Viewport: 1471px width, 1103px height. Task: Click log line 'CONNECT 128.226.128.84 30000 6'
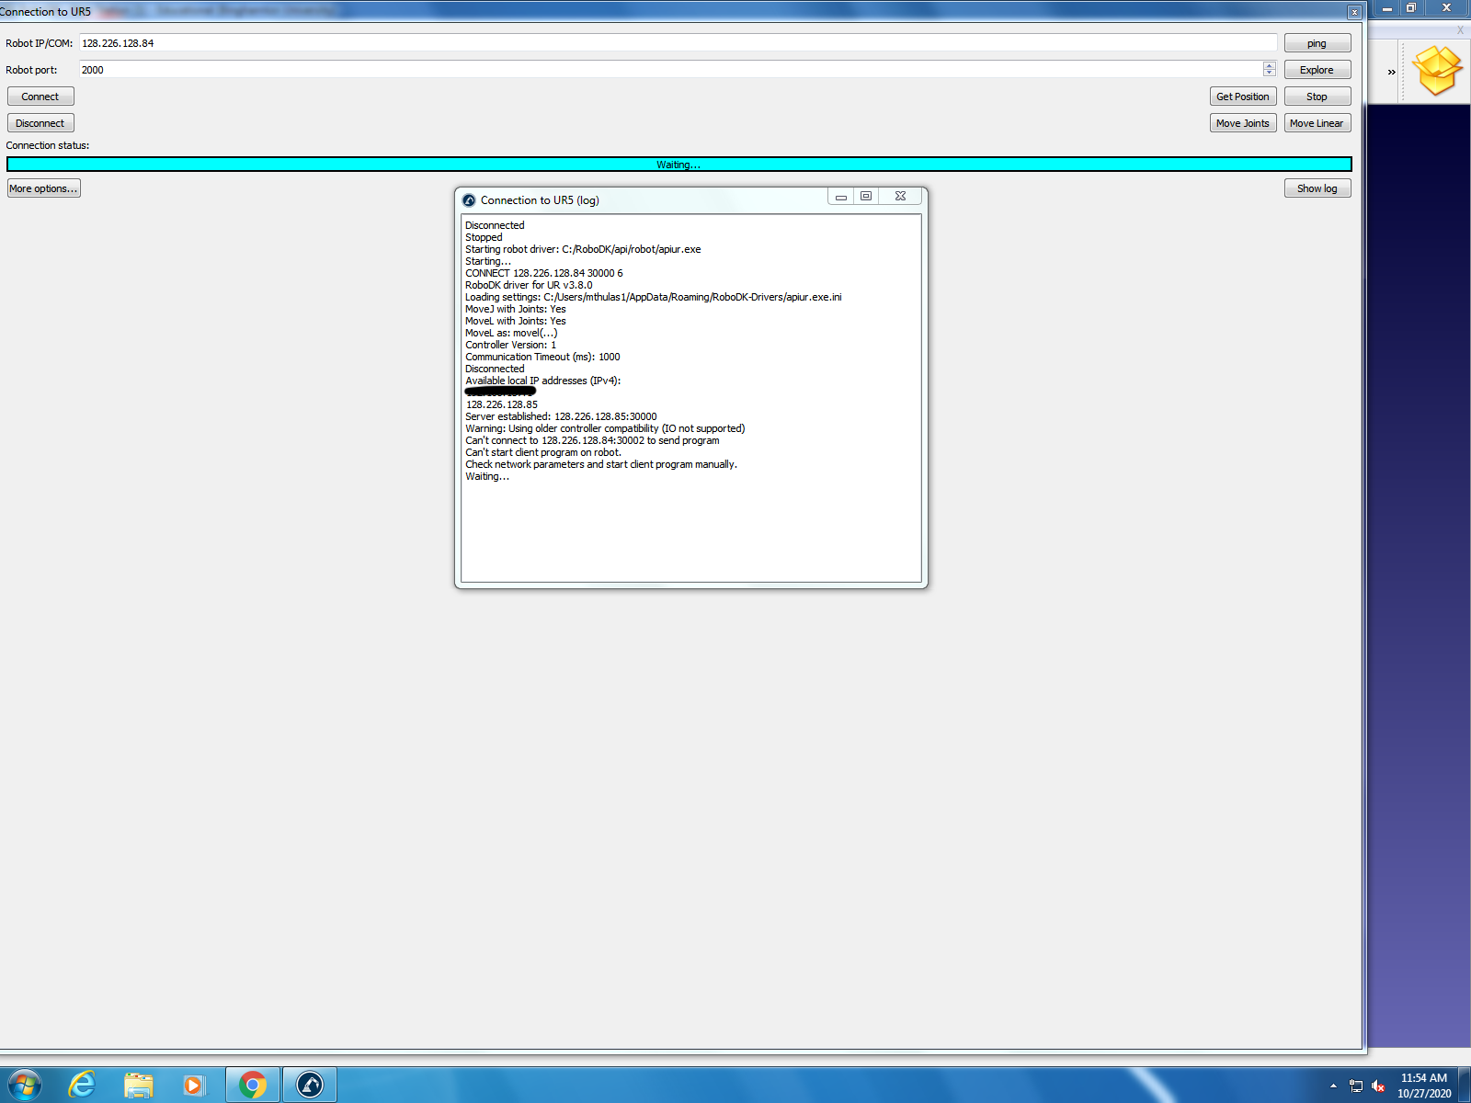point(544,273)
